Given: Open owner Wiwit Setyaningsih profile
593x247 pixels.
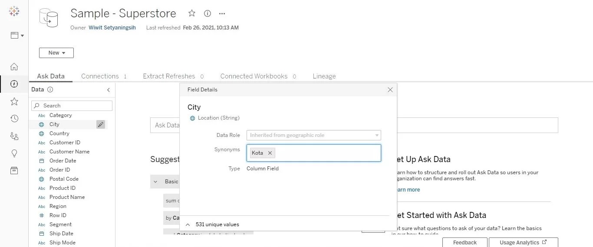Looking at the screenshot, I should pos(112,28).
